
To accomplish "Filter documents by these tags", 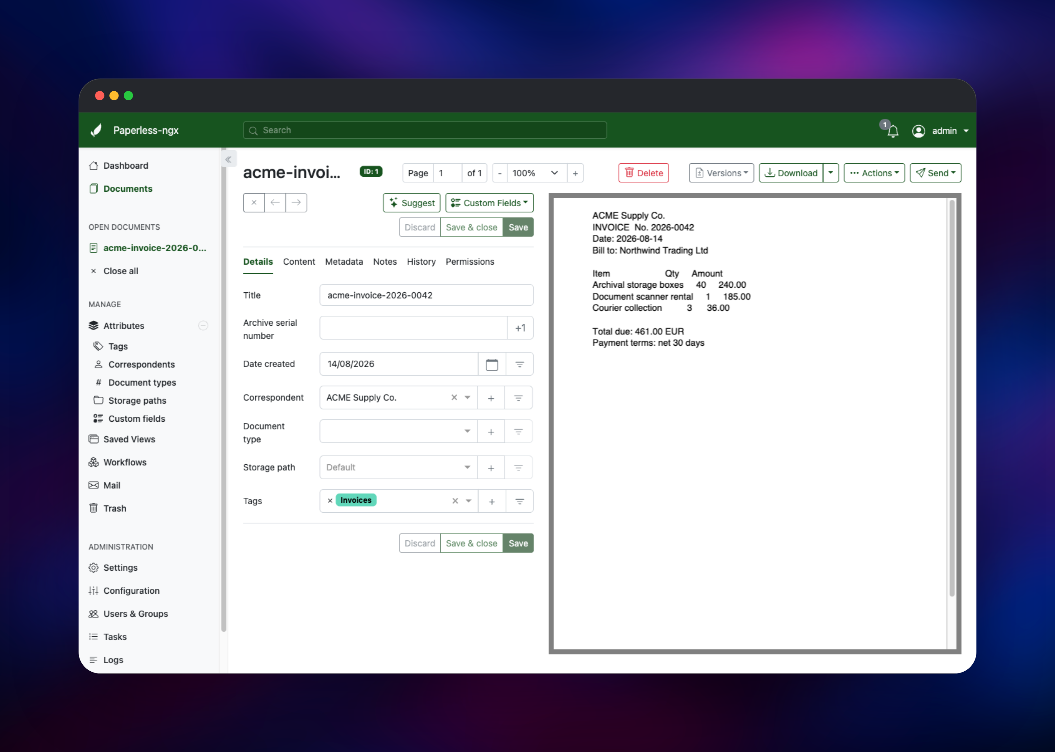I will coord(520,501).
